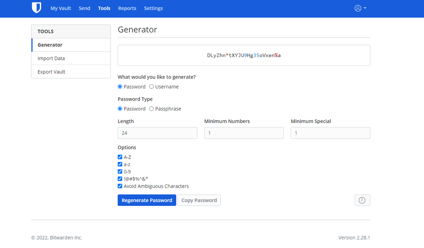
Task: Toggle the 0-9 numbers checkbox
Action: 120,171
